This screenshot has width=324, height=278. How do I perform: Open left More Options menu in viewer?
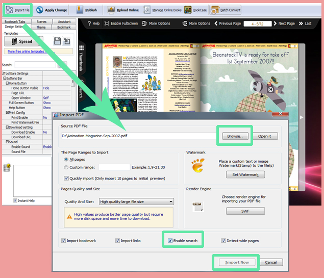156,23
